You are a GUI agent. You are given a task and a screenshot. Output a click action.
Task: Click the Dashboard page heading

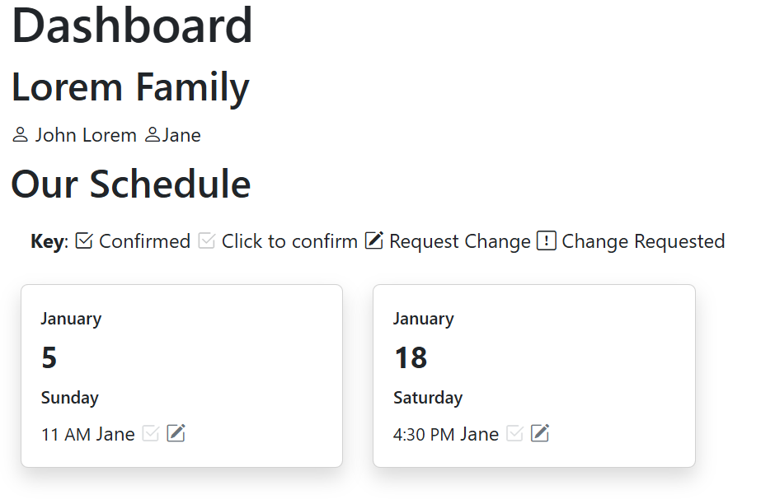click(x=132, y=26)
